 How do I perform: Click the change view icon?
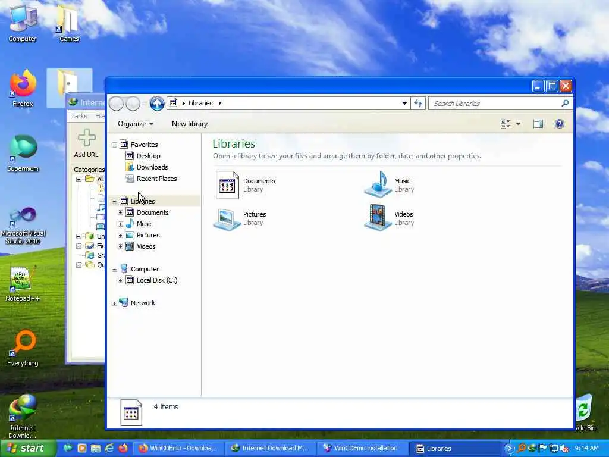click(x=506, y=124)
